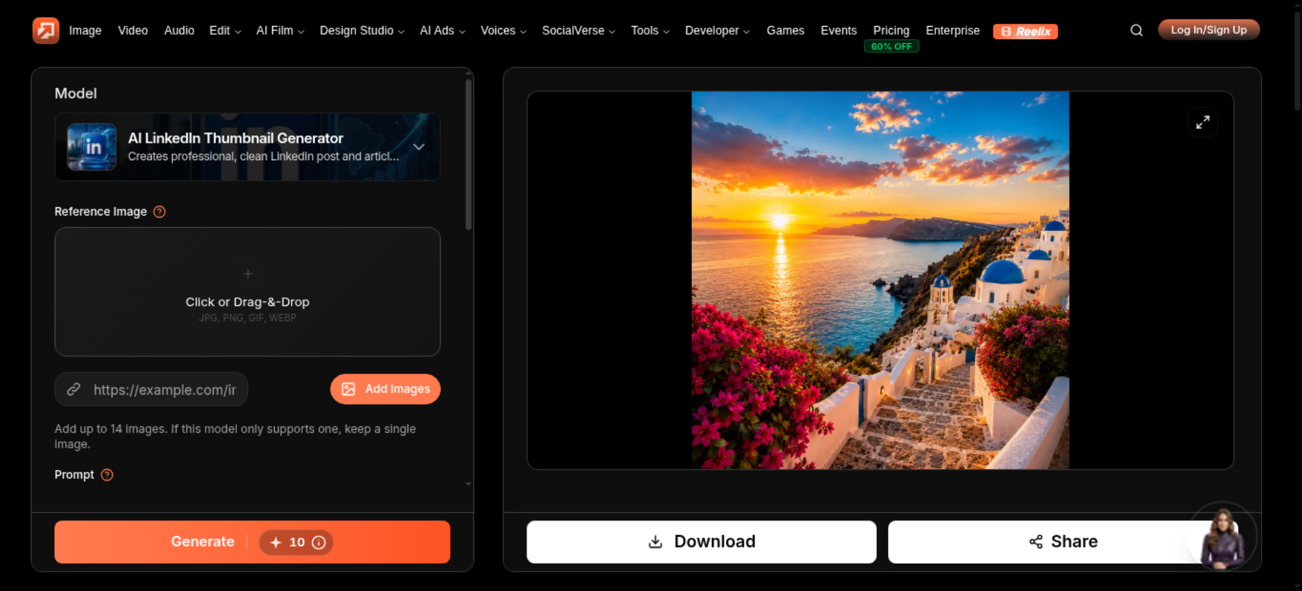
Task: Click the 60% OFF badge
Action: coord(891,46)
